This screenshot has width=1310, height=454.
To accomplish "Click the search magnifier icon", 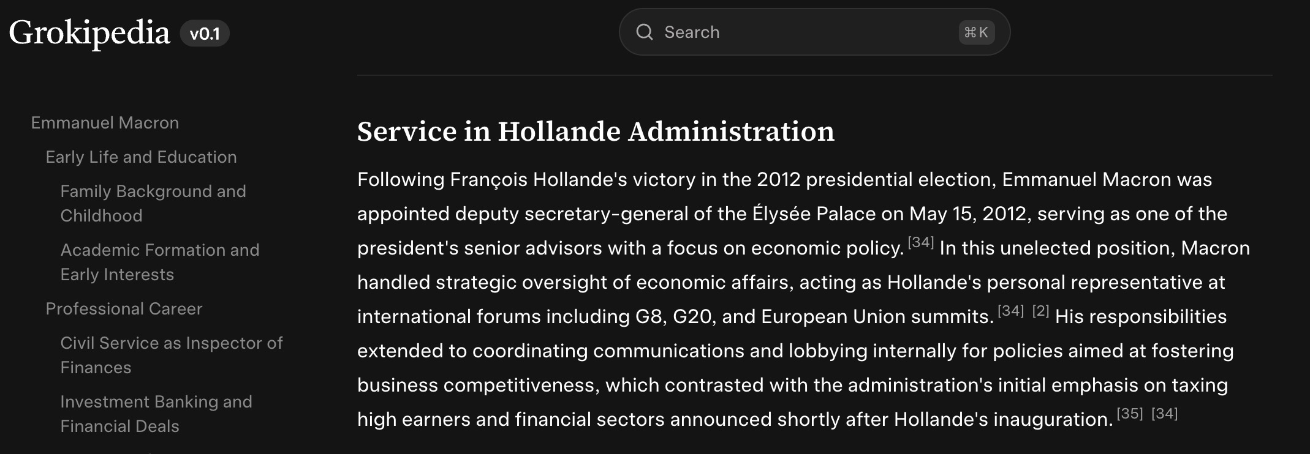I will click(x=645, y=32).
